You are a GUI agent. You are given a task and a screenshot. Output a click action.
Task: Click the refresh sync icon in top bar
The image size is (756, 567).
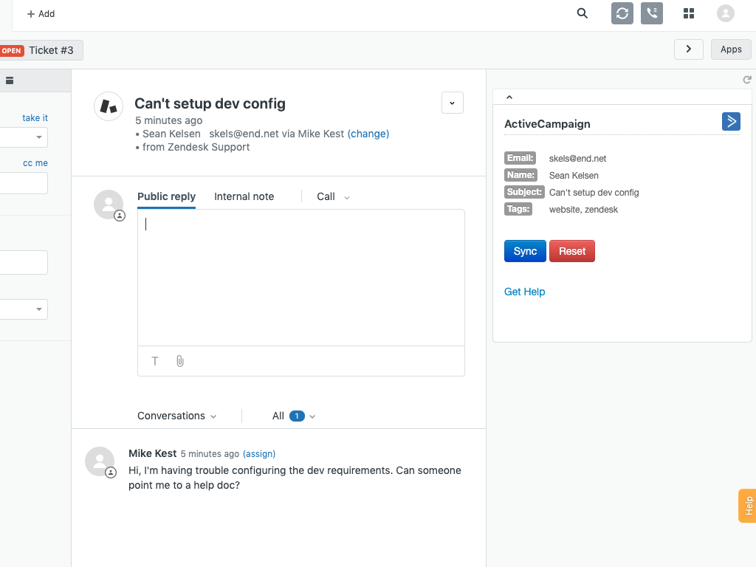point(622,13)
